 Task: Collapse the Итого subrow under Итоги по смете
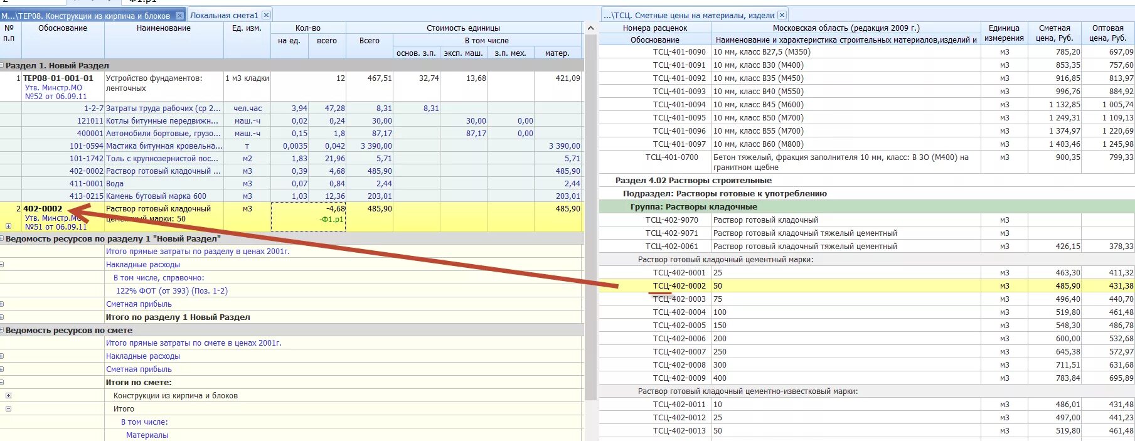8,409
